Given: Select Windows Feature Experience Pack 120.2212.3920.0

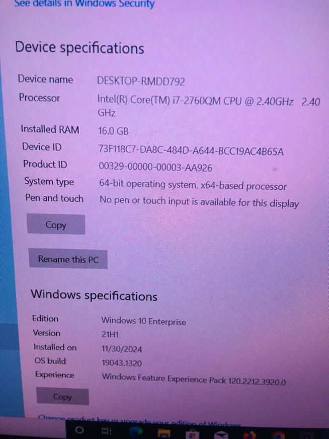Looking at the screenshot, I should click(194, 379).
